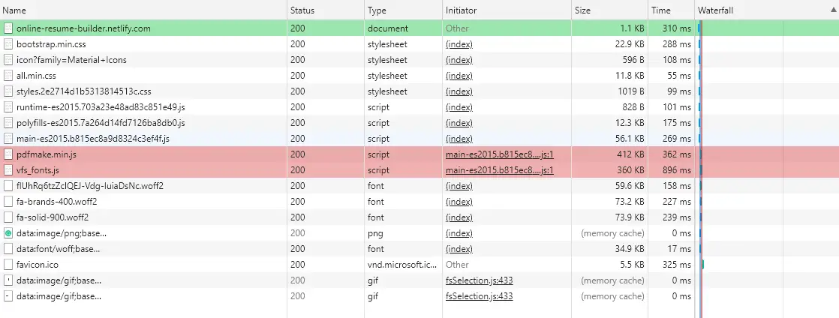Open the (index) initiator link for bootstrap.min.css
This screenshot has width=839, height=318.
click(x=459, y=44)
